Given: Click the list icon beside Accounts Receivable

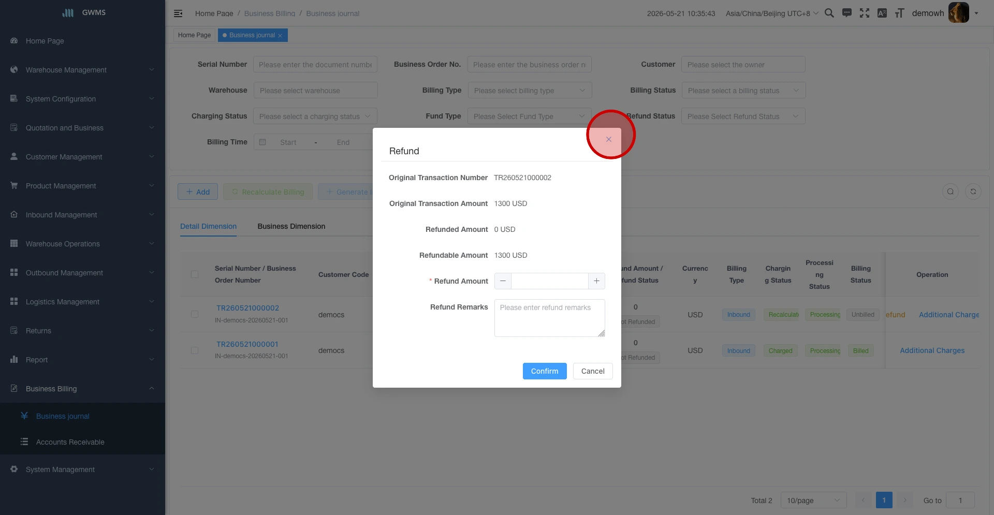Looking at the screenshot, I should (x=24, y=442).
